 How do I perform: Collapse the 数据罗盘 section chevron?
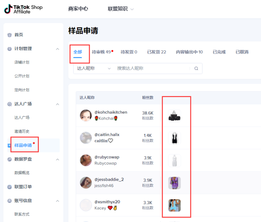click(57, 159)
